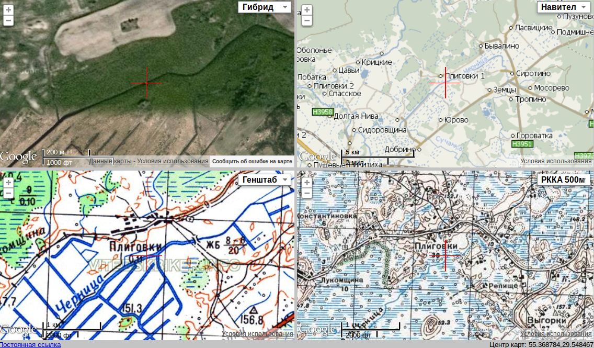594x348 pixels.
Task: Zoom out on the Навител map
Action: click(x=307, y=21)
